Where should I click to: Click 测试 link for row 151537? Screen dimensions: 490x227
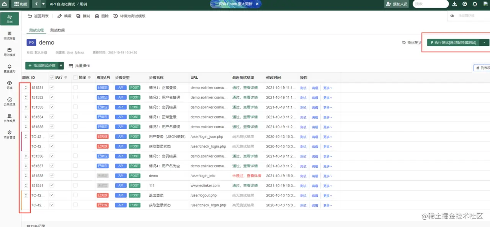[x=303, y=166]
